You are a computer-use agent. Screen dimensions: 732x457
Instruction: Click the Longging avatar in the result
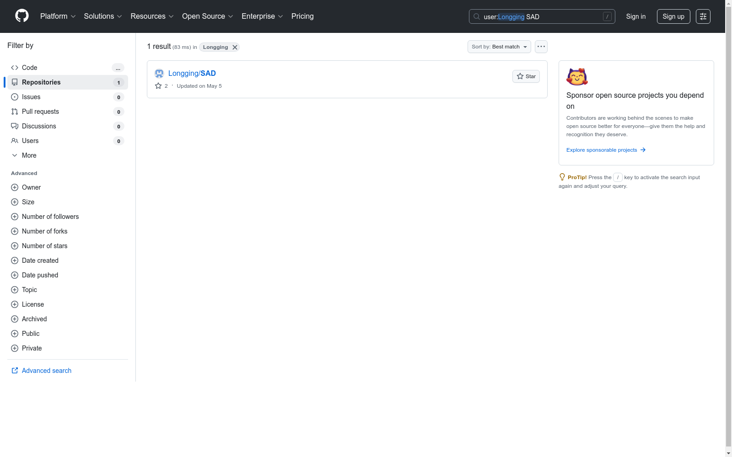point(159,73)
